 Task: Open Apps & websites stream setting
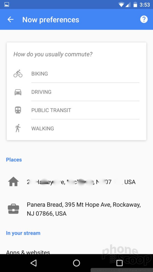[x=28, y=252]
